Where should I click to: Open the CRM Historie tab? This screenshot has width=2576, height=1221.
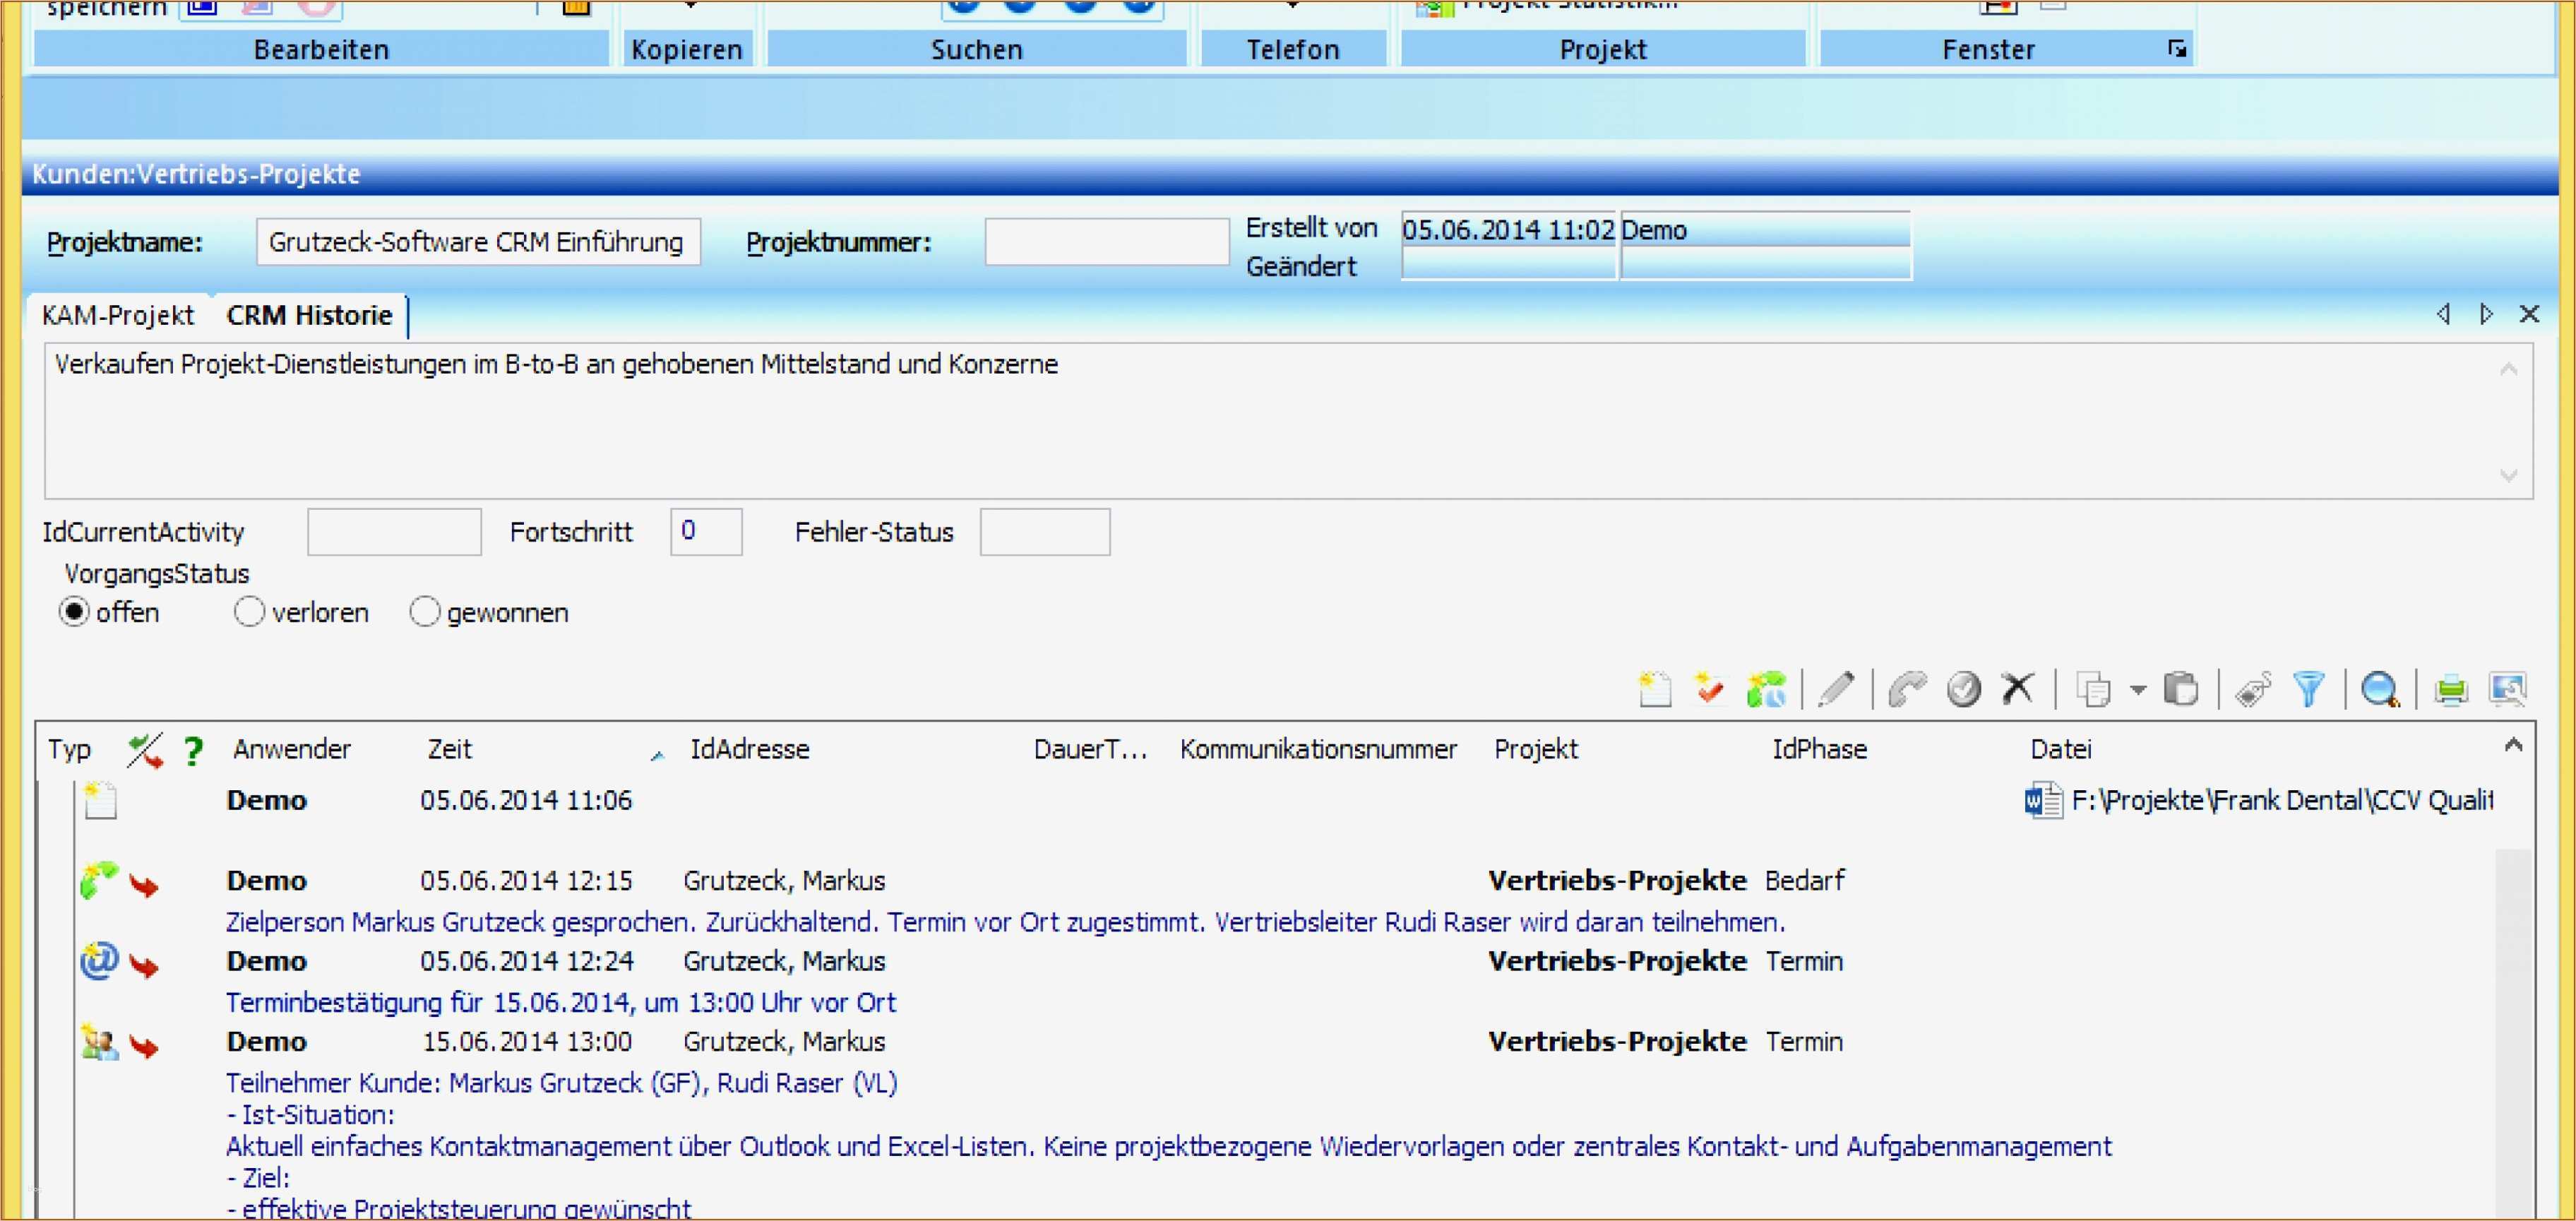309,315
